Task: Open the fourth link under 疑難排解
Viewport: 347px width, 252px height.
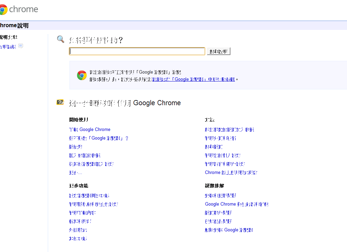Action: point(218,221)
